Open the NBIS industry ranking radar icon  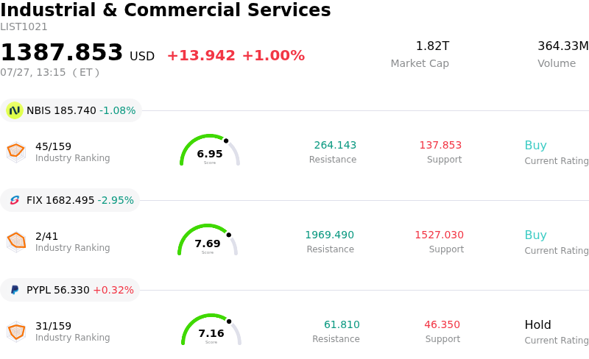point(16,152)
